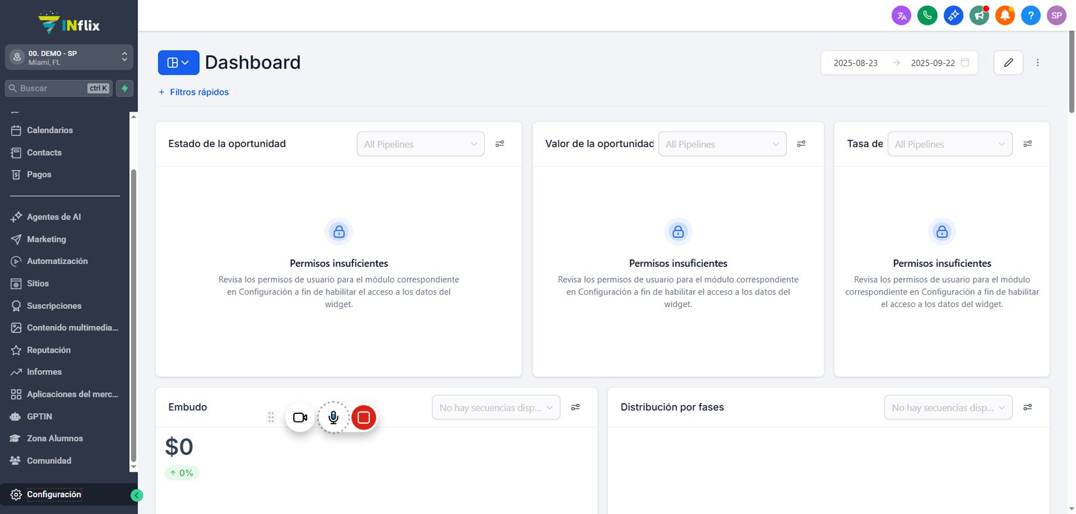1076x514 pixels.
Task: Open the help question mark icon
Action: coord(1030,15)
